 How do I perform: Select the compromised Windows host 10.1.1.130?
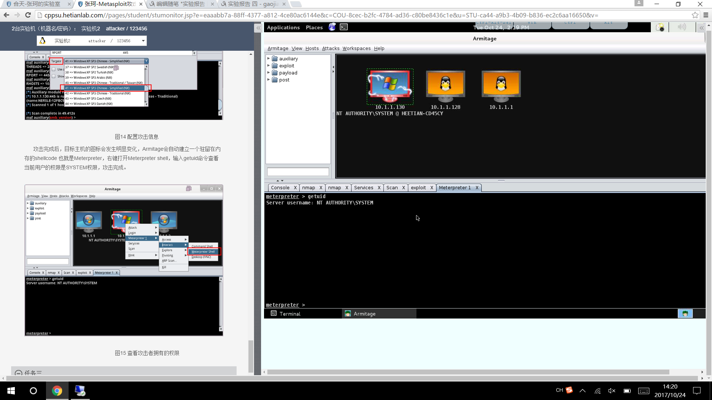390,87
